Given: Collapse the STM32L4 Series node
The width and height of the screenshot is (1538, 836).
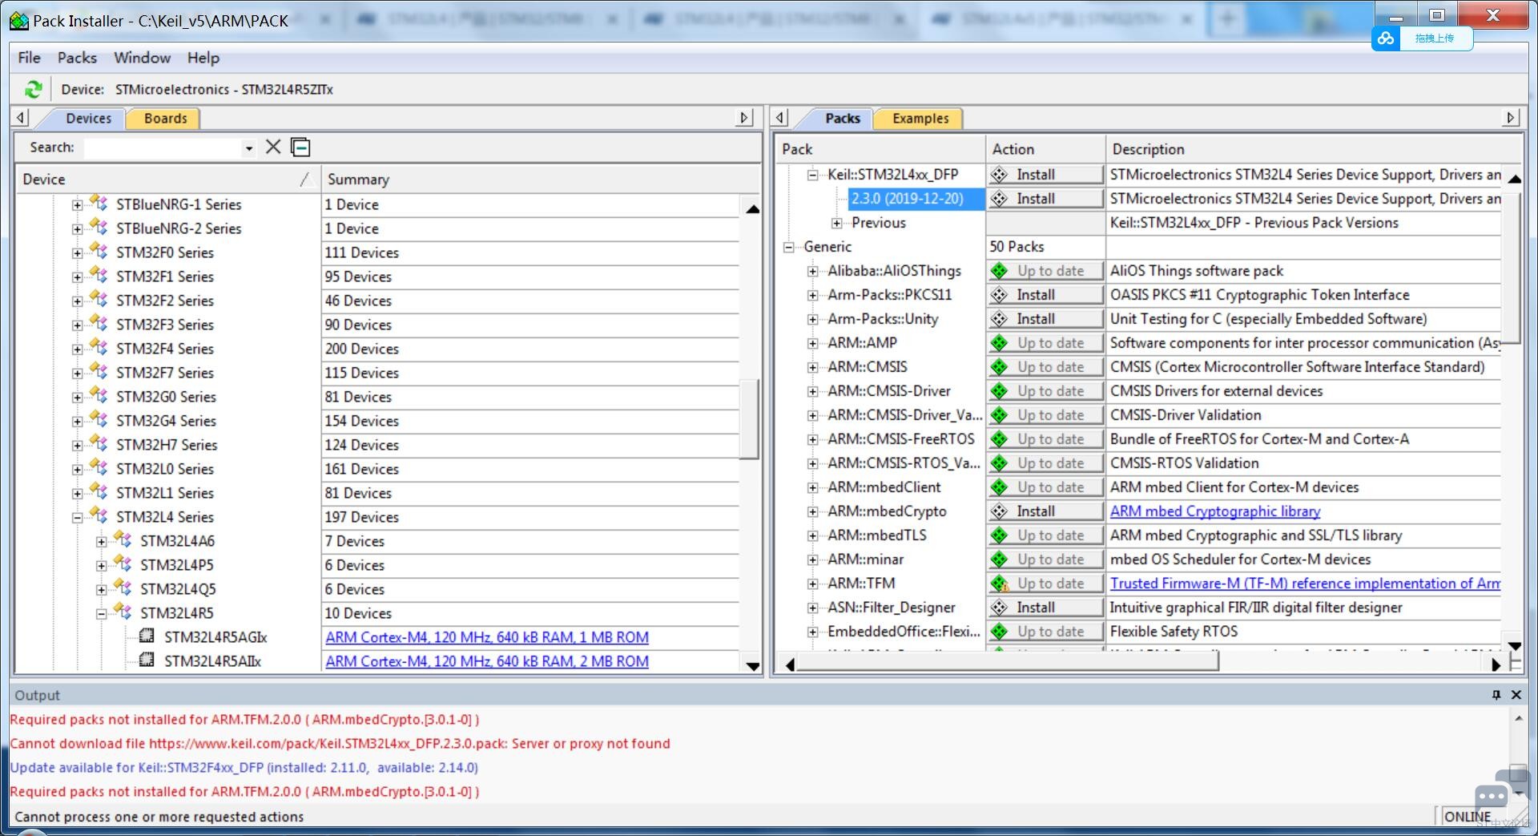Looking at the screenshot, I should [78, 518].
